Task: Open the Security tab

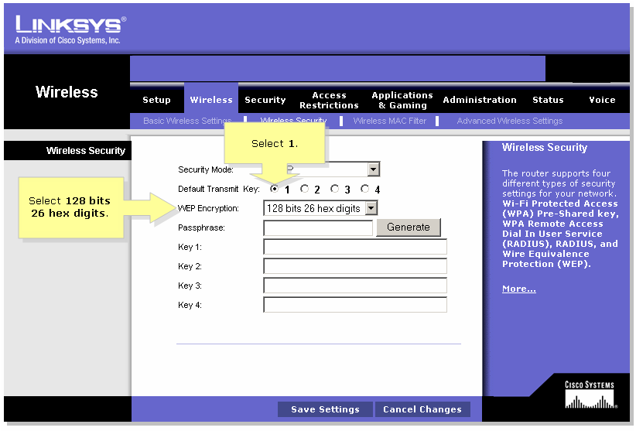Action: (265, 100)
